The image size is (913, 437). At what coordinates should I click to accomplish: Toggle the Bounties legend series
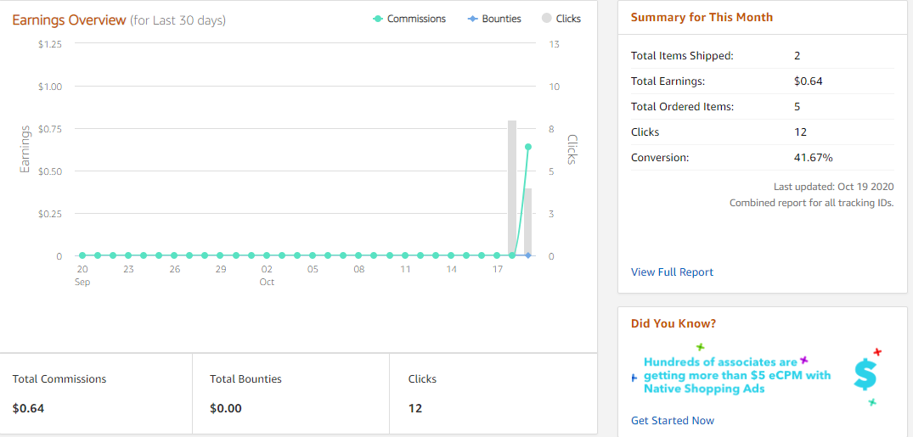click(494, 19)
